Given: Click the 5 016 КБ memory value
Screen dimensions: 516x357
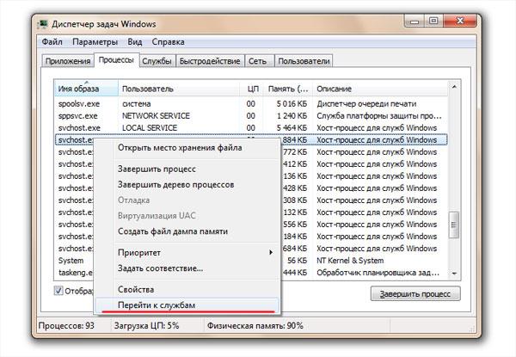Looking at the screenshot, I should pos(292,103).
